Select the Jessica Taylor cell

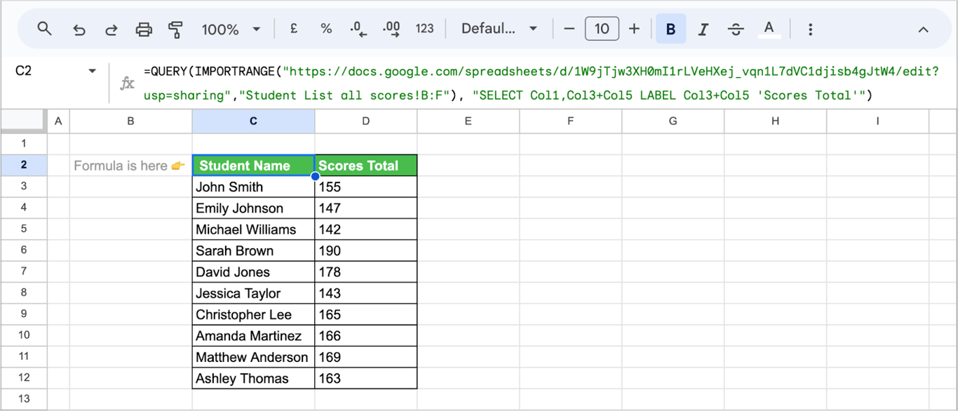(253, 293)
